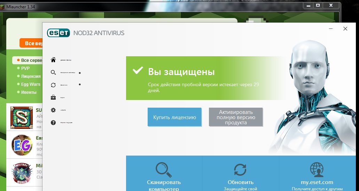
Task: Click the Обновить tile with refresh arrows
Action: (x=241, y=174)
